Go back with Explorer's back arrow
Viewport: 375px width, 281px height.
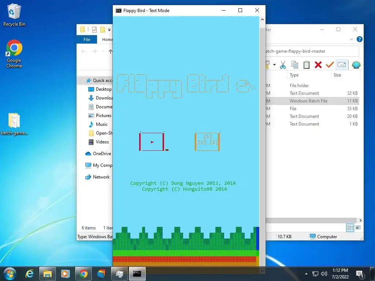pyautogui.click(x=83, y=51)
